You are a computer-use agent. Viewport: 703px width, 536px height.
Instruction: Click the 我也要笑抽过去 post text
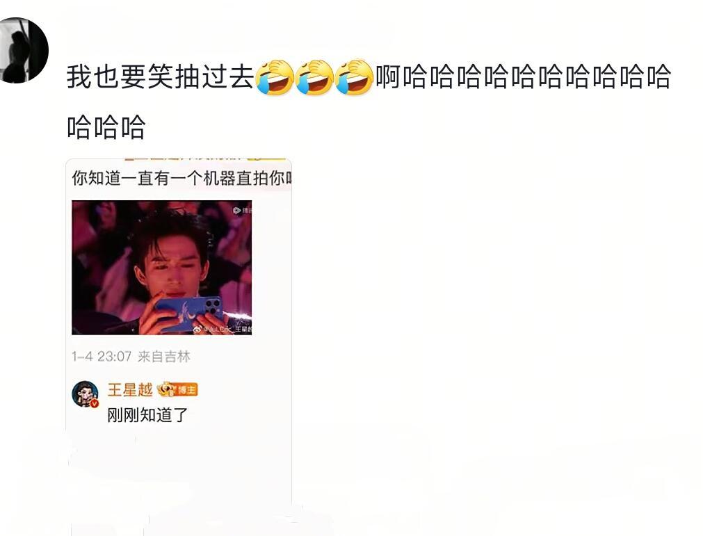161,76
